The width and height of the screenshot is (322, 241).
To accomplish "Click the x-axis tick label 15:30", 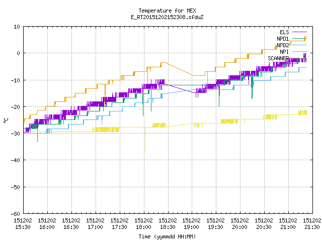I will (23, 227).
